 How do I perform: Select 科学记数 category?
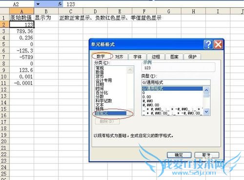point(103,101)
